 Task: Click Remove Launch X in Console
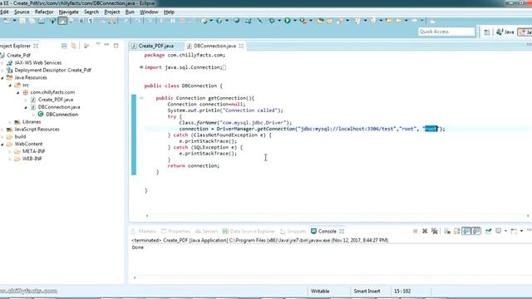pos(425,231)
